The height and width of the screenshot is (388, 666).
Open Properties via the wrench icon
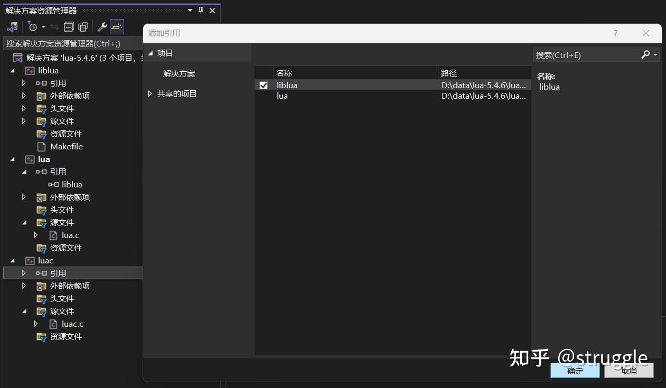(102, 26)
